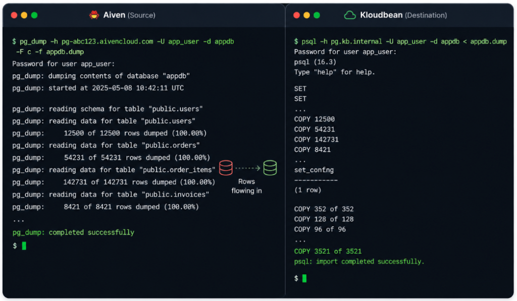The height and width of the screenshot is (301, 517).
Task: Click the 'COPY 142731' output line
Action: 316,140
